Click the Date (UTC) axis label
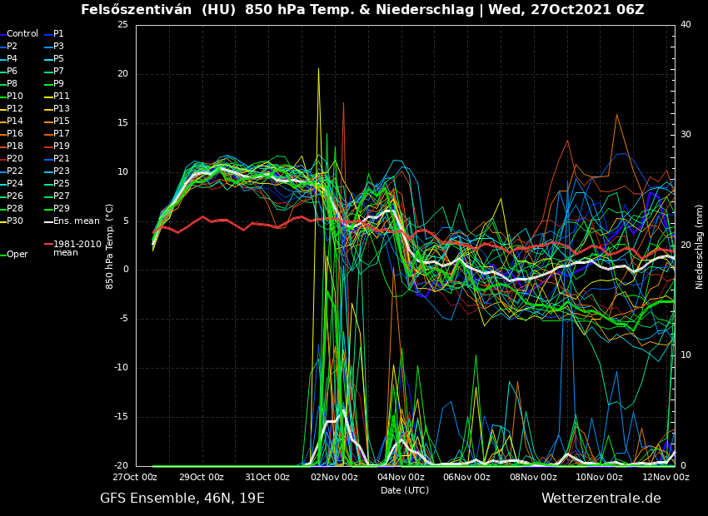The image size is (708, 516). click(405, 490)
